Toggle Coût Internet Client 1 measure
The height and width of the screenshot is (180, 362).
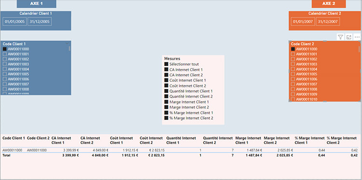coord(166,80)
